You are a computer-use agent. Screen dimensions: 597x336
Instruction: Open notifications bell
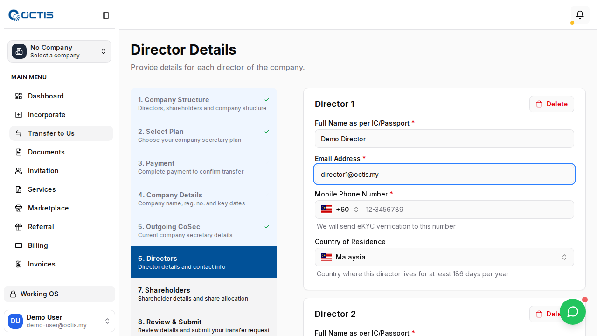click(x=580, y=15)
